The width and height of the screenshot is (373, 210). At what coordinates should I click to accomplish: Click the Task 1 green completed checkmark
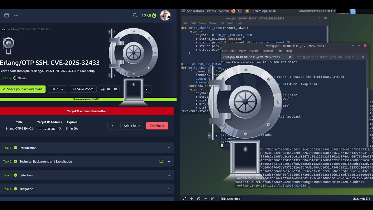click(15, 148)
